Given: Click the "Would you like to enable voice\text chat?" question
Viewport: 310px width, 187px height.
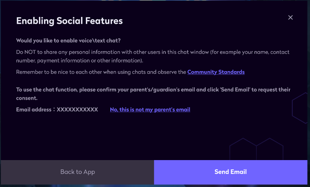Looking at the screenshot, I should tap(68, 40).
